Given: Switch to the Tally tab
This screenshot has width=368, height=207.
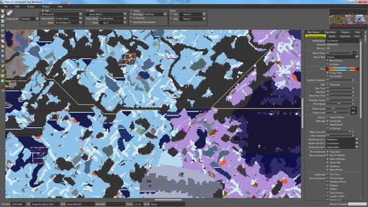Looking at the screenshot, I should pos(357,32).
